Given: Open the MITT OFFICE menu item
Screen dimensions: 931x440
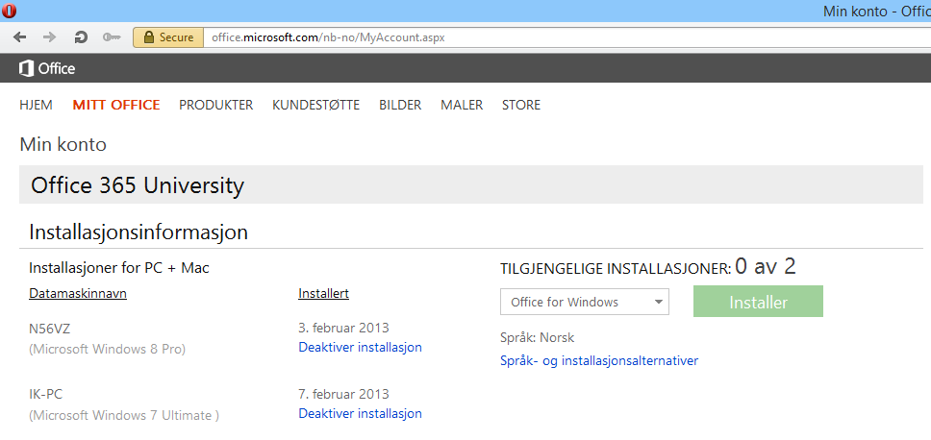Looking at the screenshot, I should click(116, 105).
